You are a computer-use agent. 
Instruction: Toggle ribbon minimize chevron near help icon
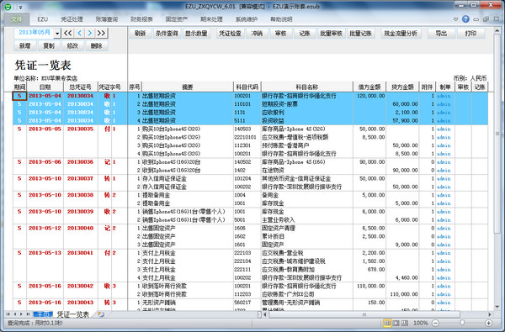[455, 19]
